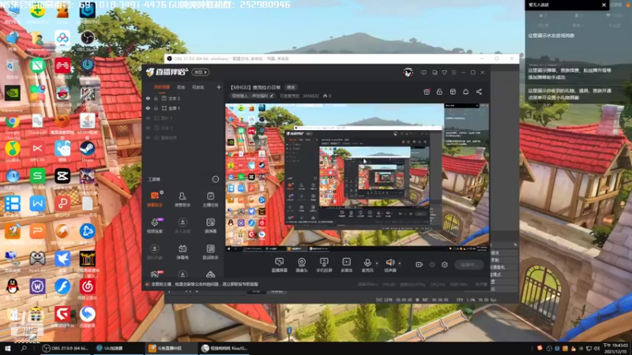This screenshot has height=355, width=632.
Task: Click the lock icon near the bell
Action: (439, 92)
